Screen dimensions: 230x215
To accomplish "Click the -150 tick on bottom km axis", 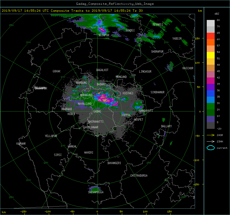I will pyautogui.click(x=23, y=212).
